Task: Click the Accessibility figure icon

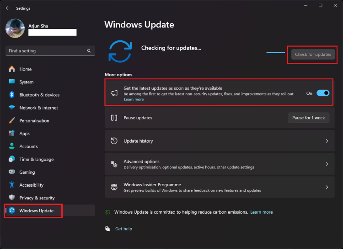Action: pyautogui.click(x=12, y=185)
